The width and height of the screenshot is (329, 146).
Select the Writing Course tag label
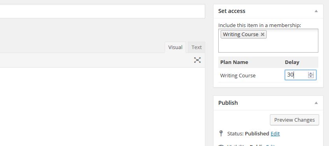pyautogui.click(x=240, y=35)
